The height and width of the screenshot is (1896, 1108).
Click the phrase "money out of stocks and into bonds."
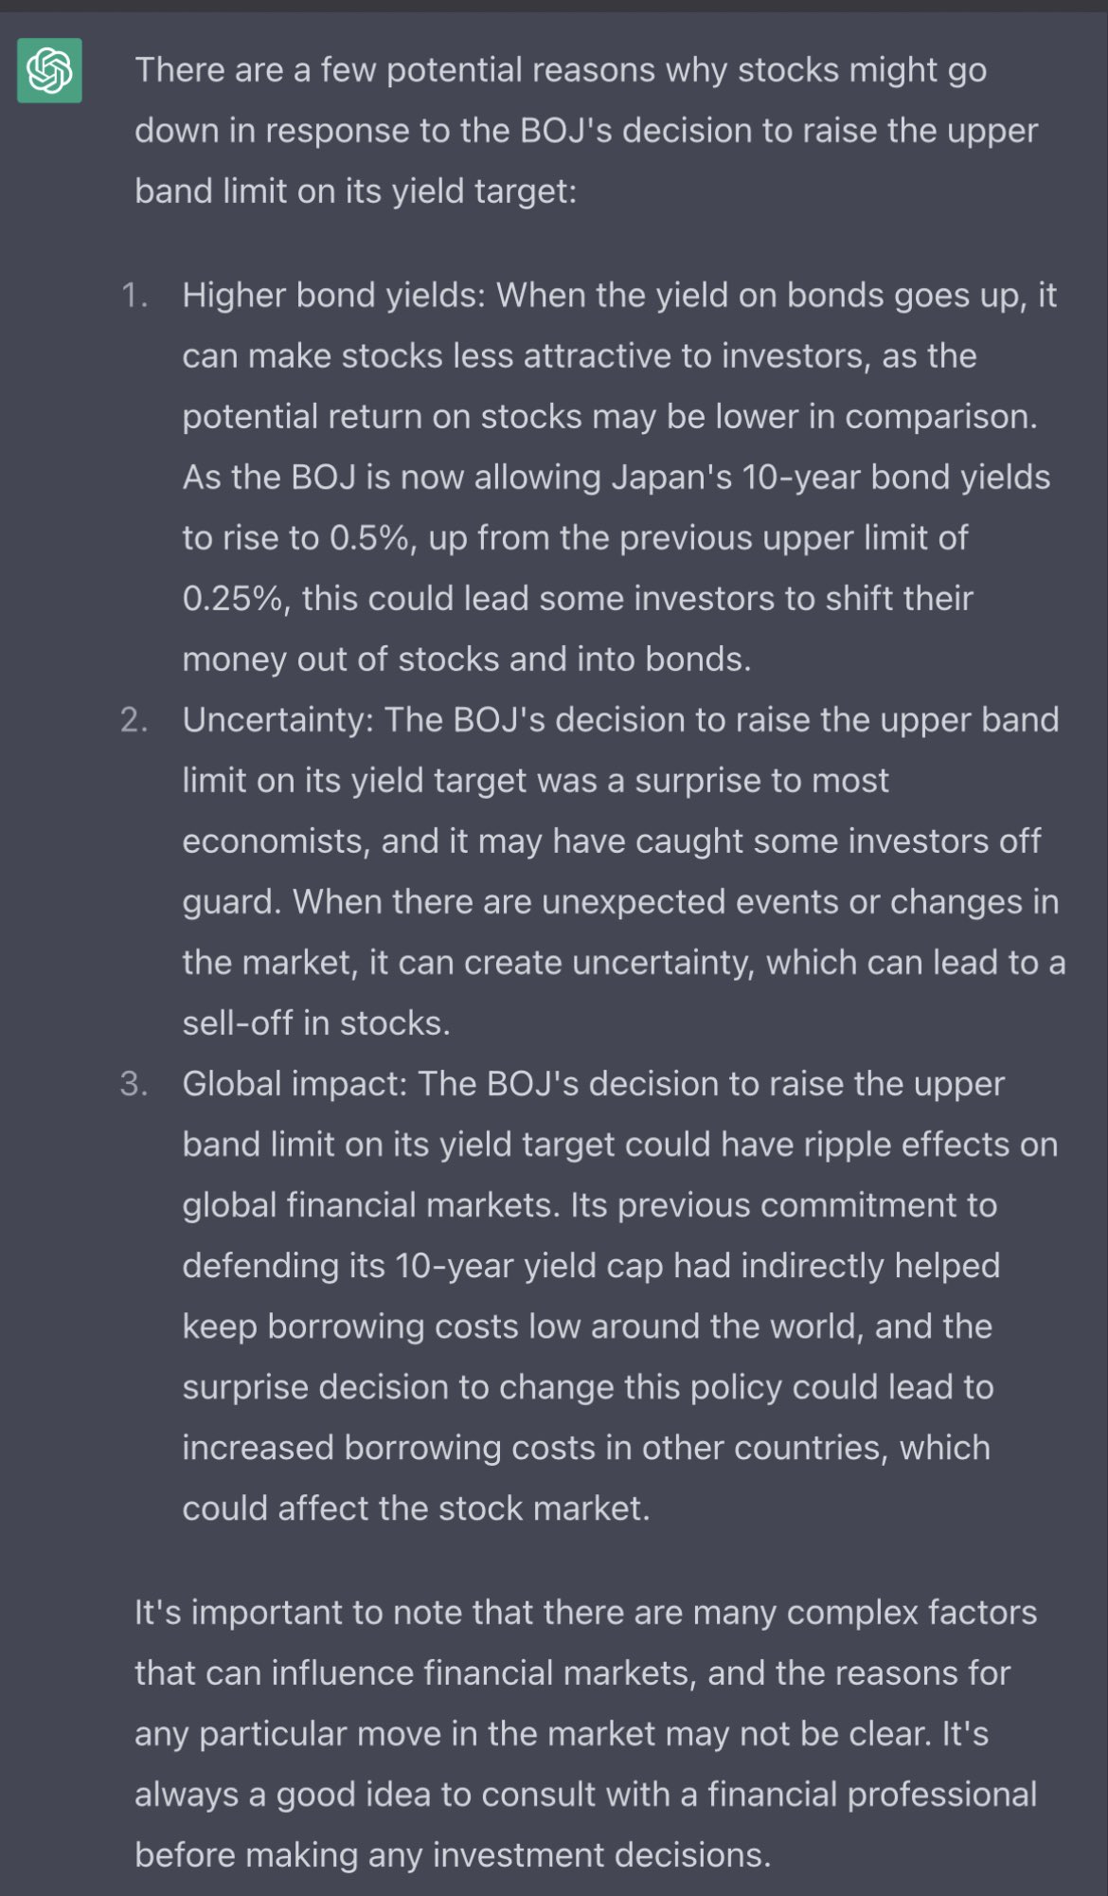click(466, 659)
